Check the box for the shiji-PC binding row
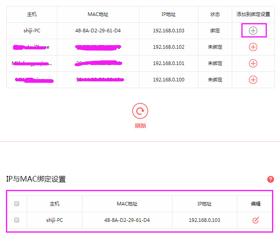Screen dimensions: 280x239 coord(17,220)
